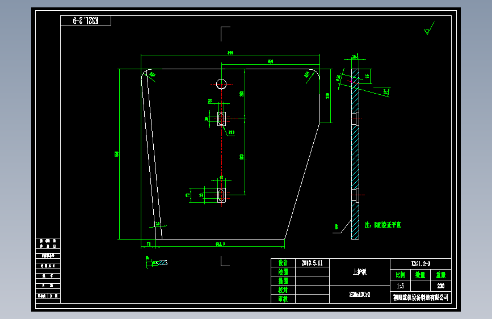Select the upper slotted hole on centerline

[221, 119]
